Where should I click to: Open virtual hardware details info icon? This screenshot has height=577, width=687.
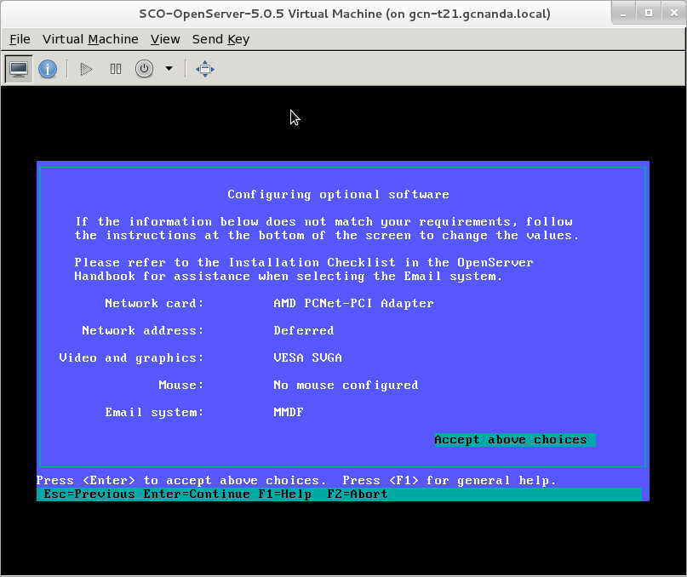(x=48, y=69)
